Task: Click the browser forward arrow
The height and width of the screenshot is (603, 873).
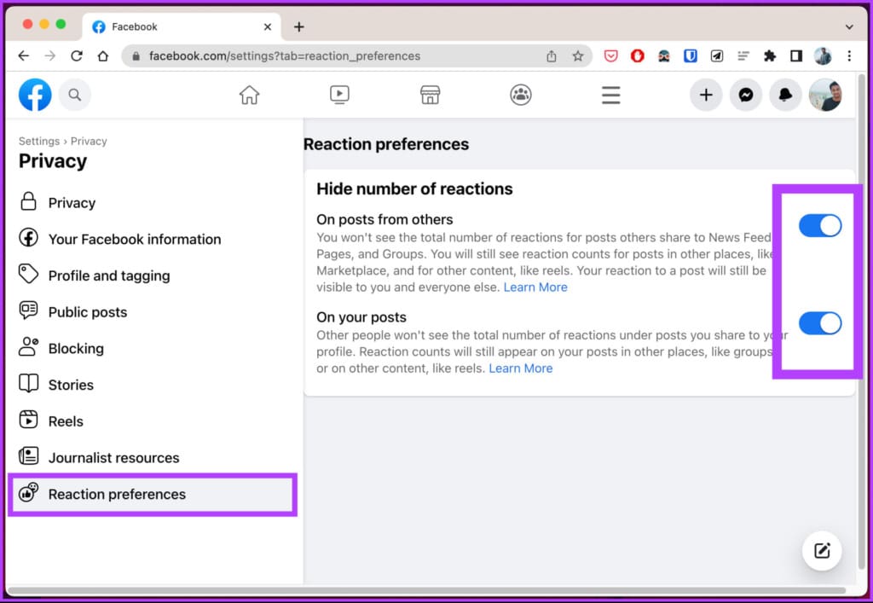Action: pyautogui.click(x=50, y=55)
